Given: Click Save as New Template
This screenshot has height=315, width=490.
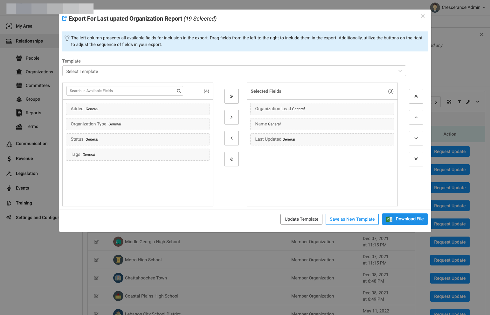Looking at the screenshot, I should 352,219.
